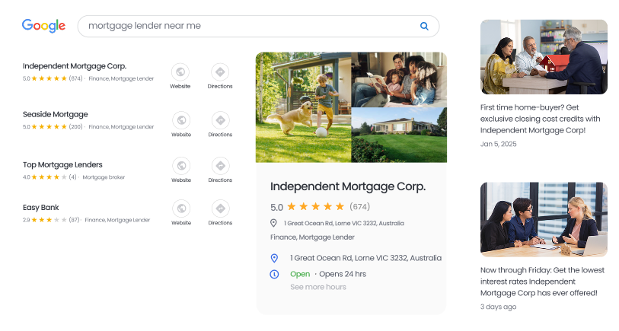Open the lowest interest rates post image

tap(544, 219)
